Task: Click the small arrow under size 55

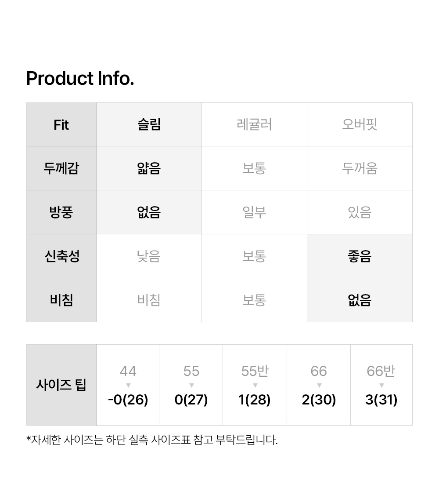Action: [x=191, y=386]
